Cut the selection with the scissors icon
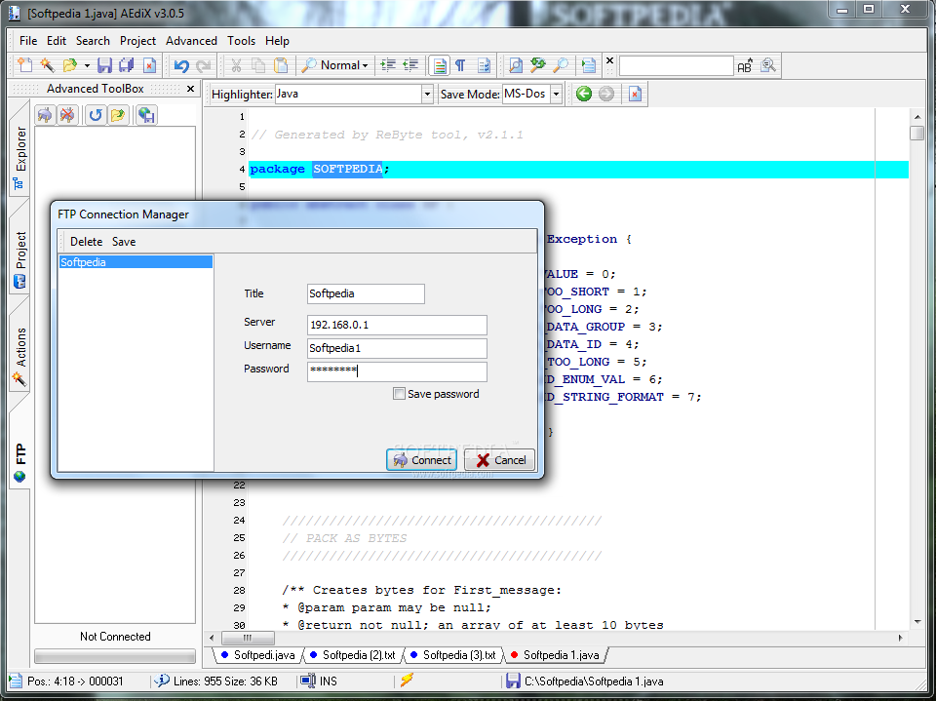The width and height of the screenshot is (936, 701). click(x=236, y=65)
